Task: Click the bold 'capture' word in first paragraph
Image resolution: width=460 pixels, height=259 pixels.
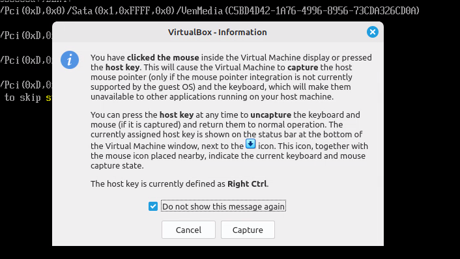Action: click(x=302, y=68)
